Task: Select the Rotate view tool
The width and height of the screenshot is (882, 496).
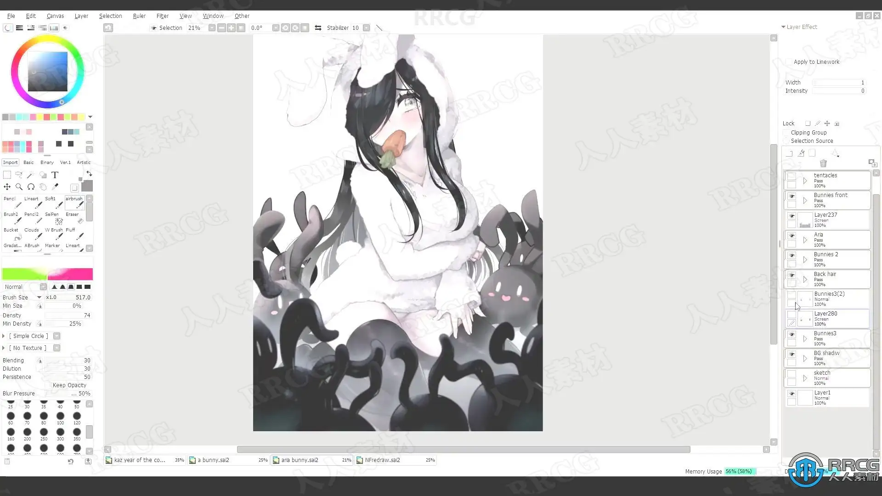Action: coord(31,186)
